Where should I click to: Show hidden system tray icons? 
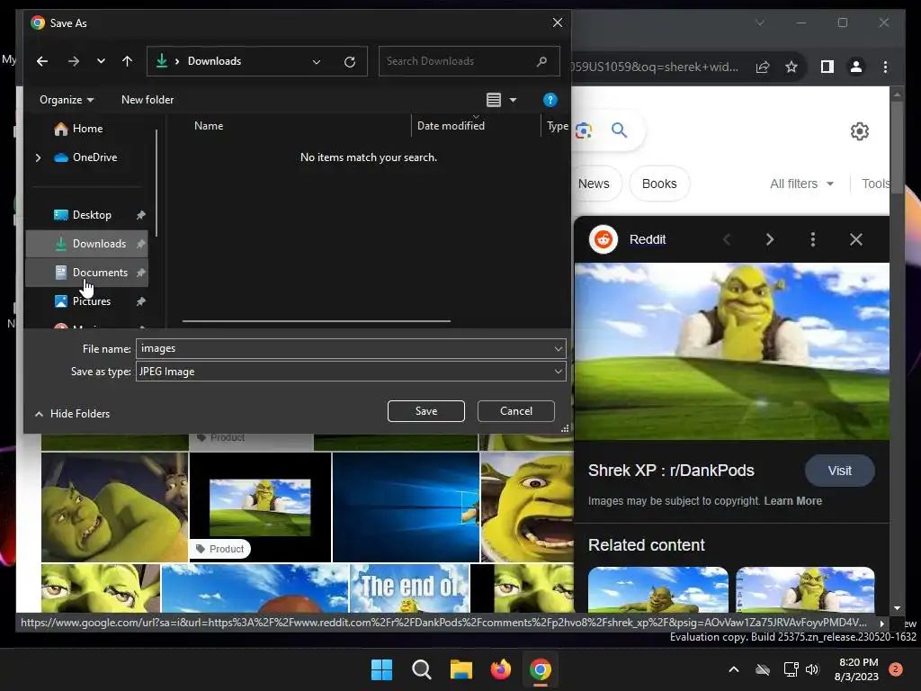click(734, 669)
